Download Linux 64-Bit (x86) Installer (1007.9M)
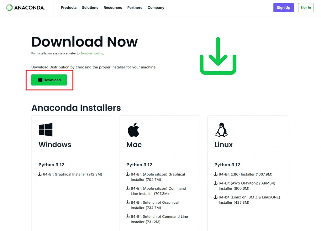 click(x=245, y=174)
